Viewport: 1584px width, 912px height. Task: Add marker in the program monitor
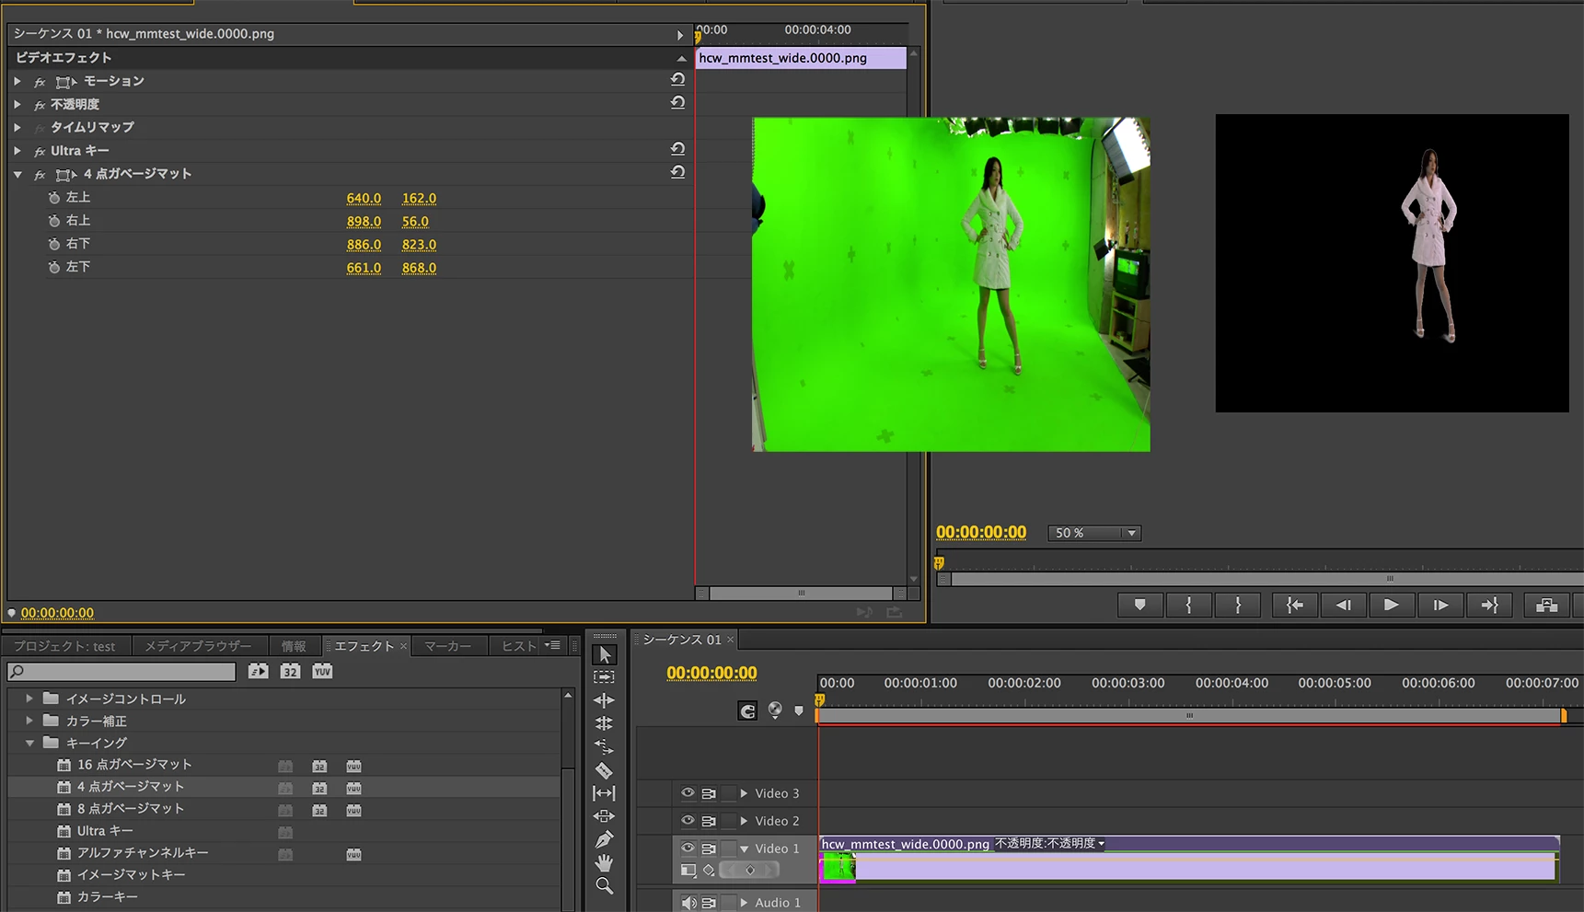point(1139,606)
